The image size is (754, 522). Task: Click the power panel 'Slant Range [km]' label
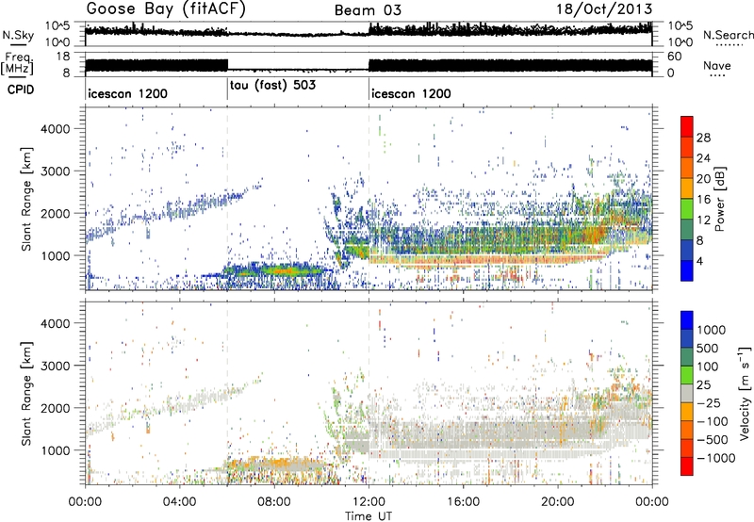point(26,199)
